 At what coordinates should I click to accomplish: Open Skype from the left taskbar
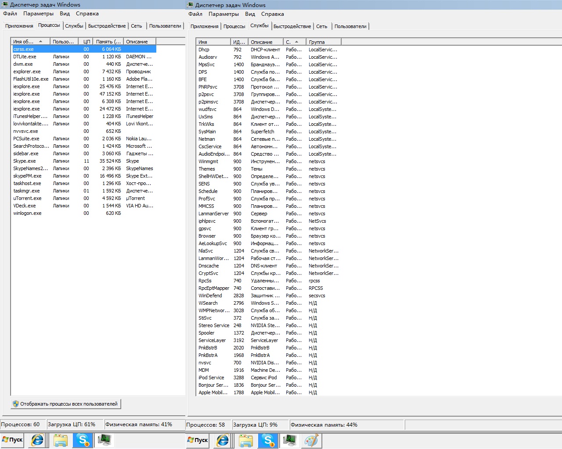tap(83, 440)
